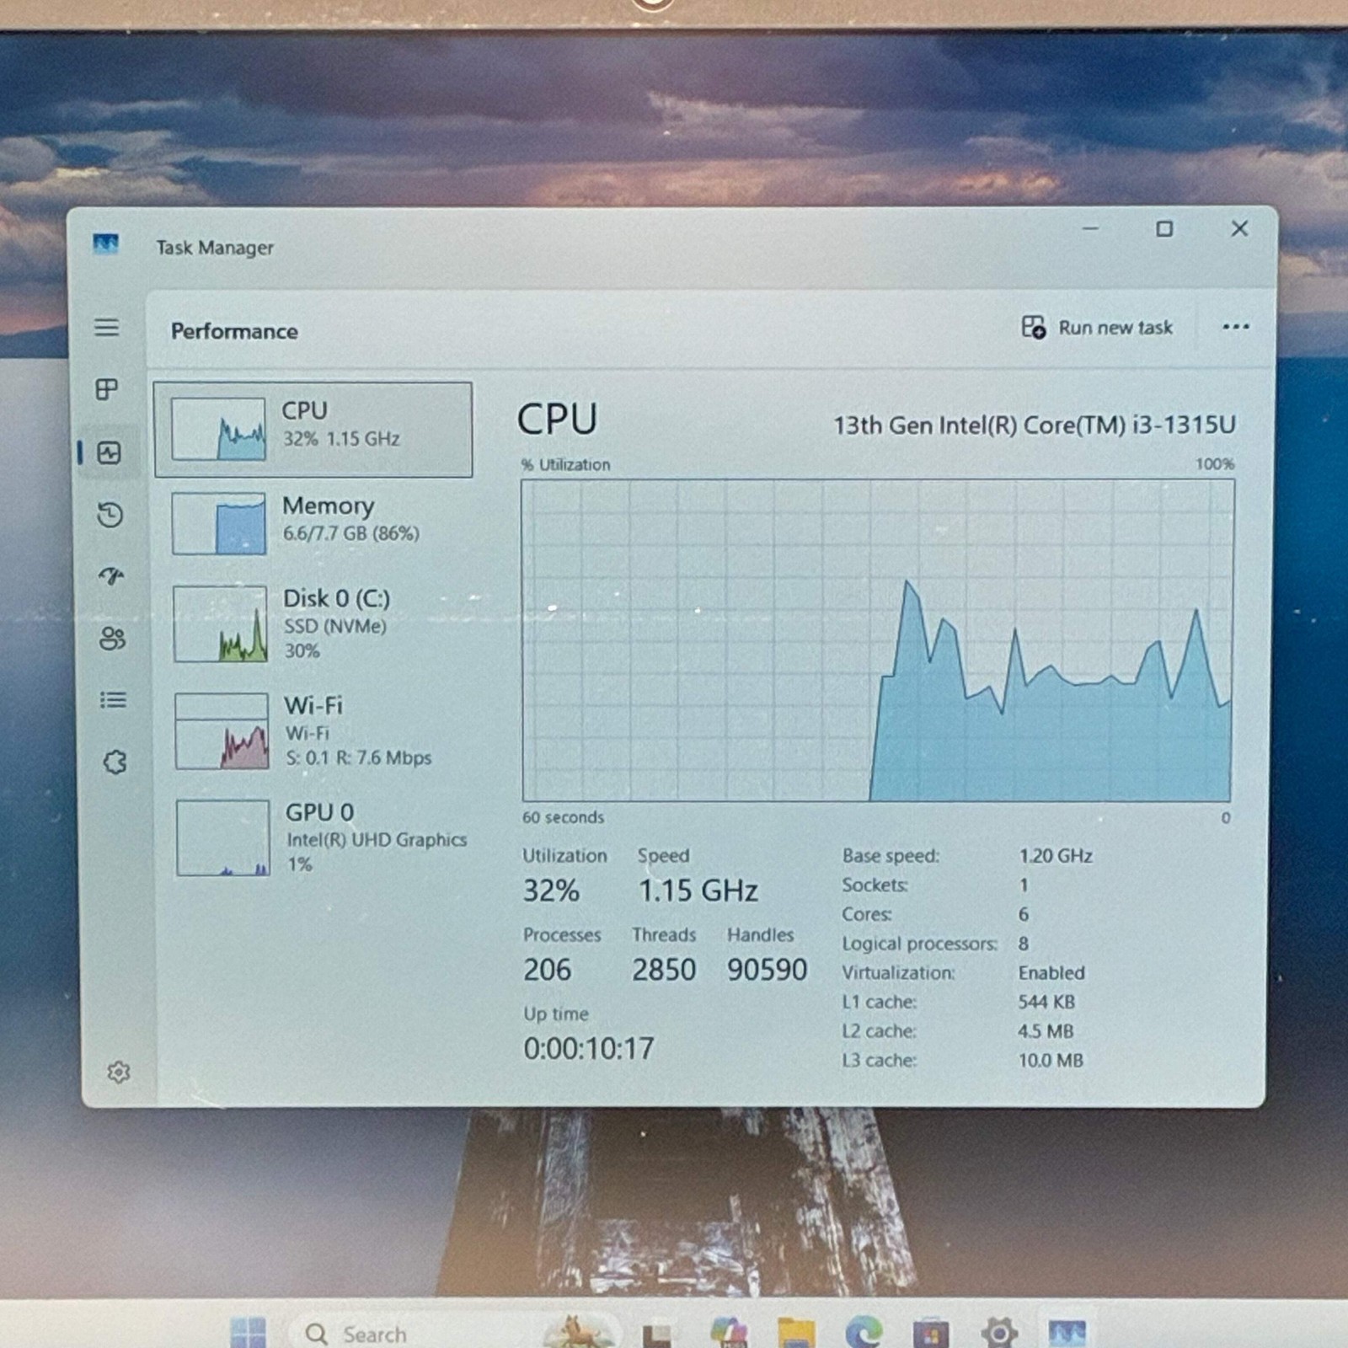Screen dimensions: 1348x1348
Task: Open the three-dot more options menu
Action: click(x=1235, y=327)
